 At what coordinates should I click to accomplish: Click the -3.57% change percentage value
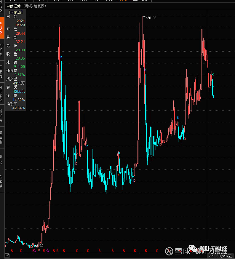click(19, 75)
